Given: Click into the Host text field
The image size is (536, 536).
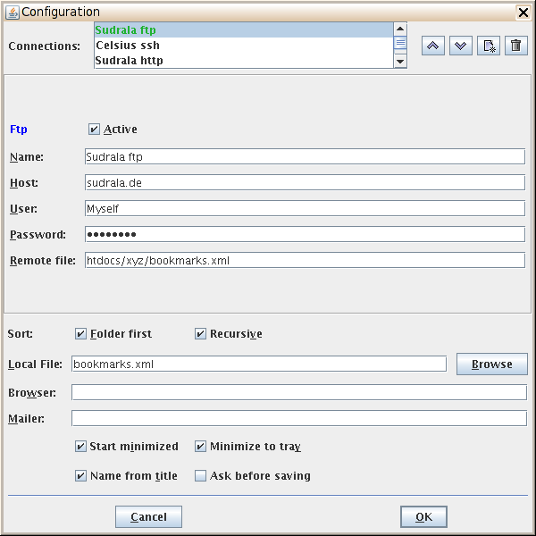Looking at the screenshot, I should [x=304, y=182].
